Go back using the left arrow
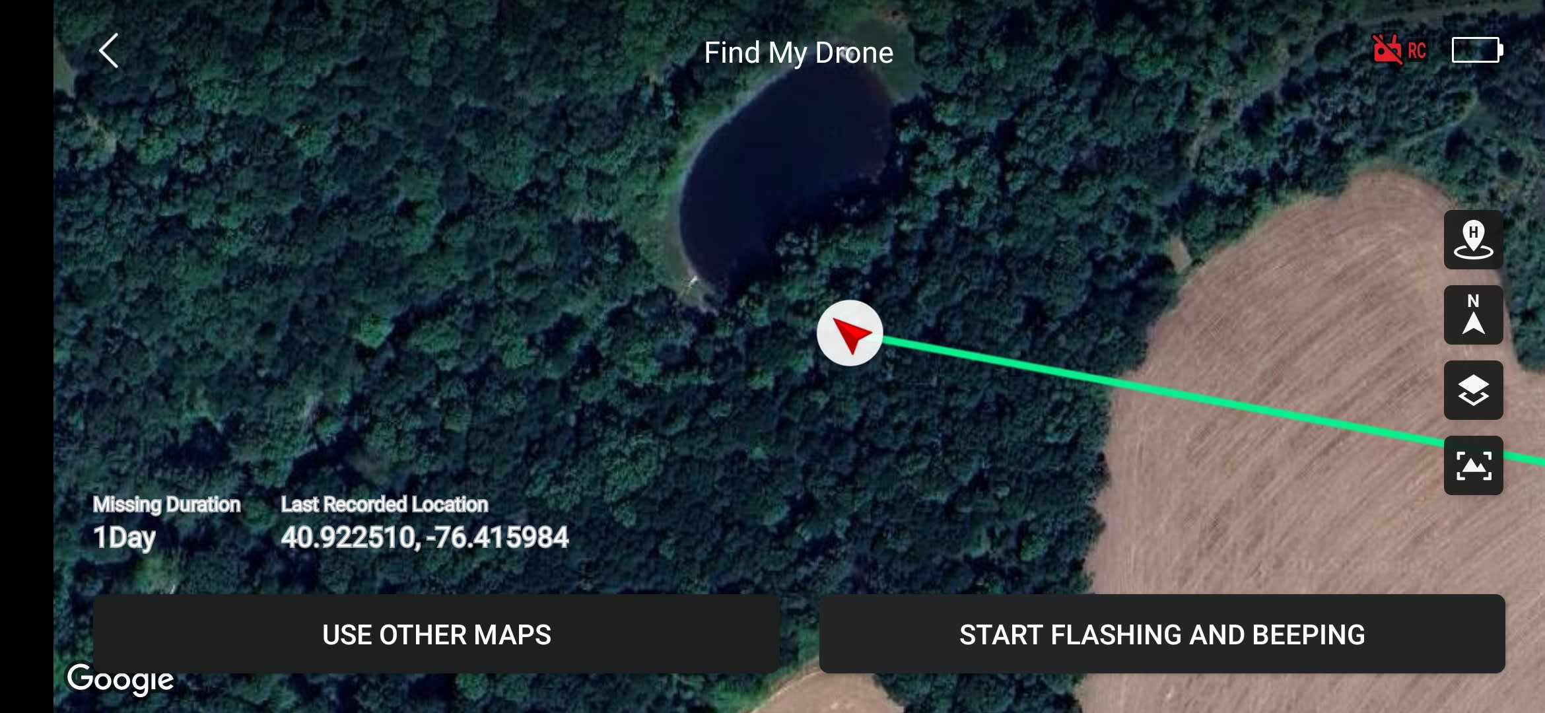 109,51
